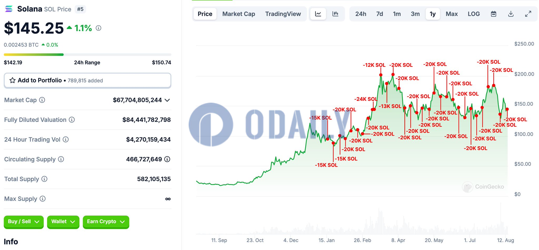
Task: Switch to line chart view icon
Action: pos(318,14)
